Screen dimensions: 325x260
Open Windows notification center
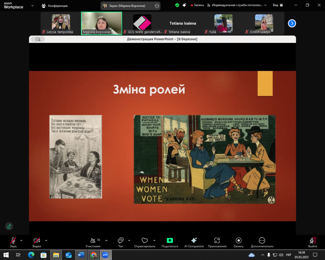click(315, 255)
